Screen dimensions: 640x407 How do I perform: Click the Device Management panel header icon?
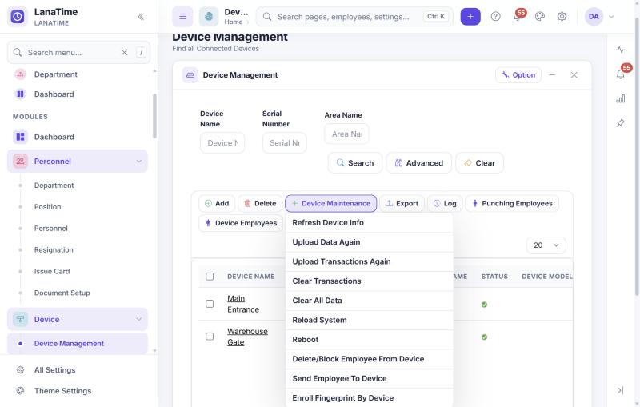[x=190, y=75]
